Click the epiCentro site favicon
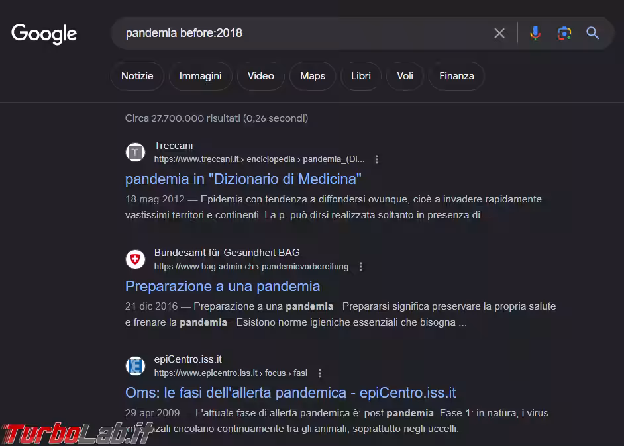 coord(135,366)
